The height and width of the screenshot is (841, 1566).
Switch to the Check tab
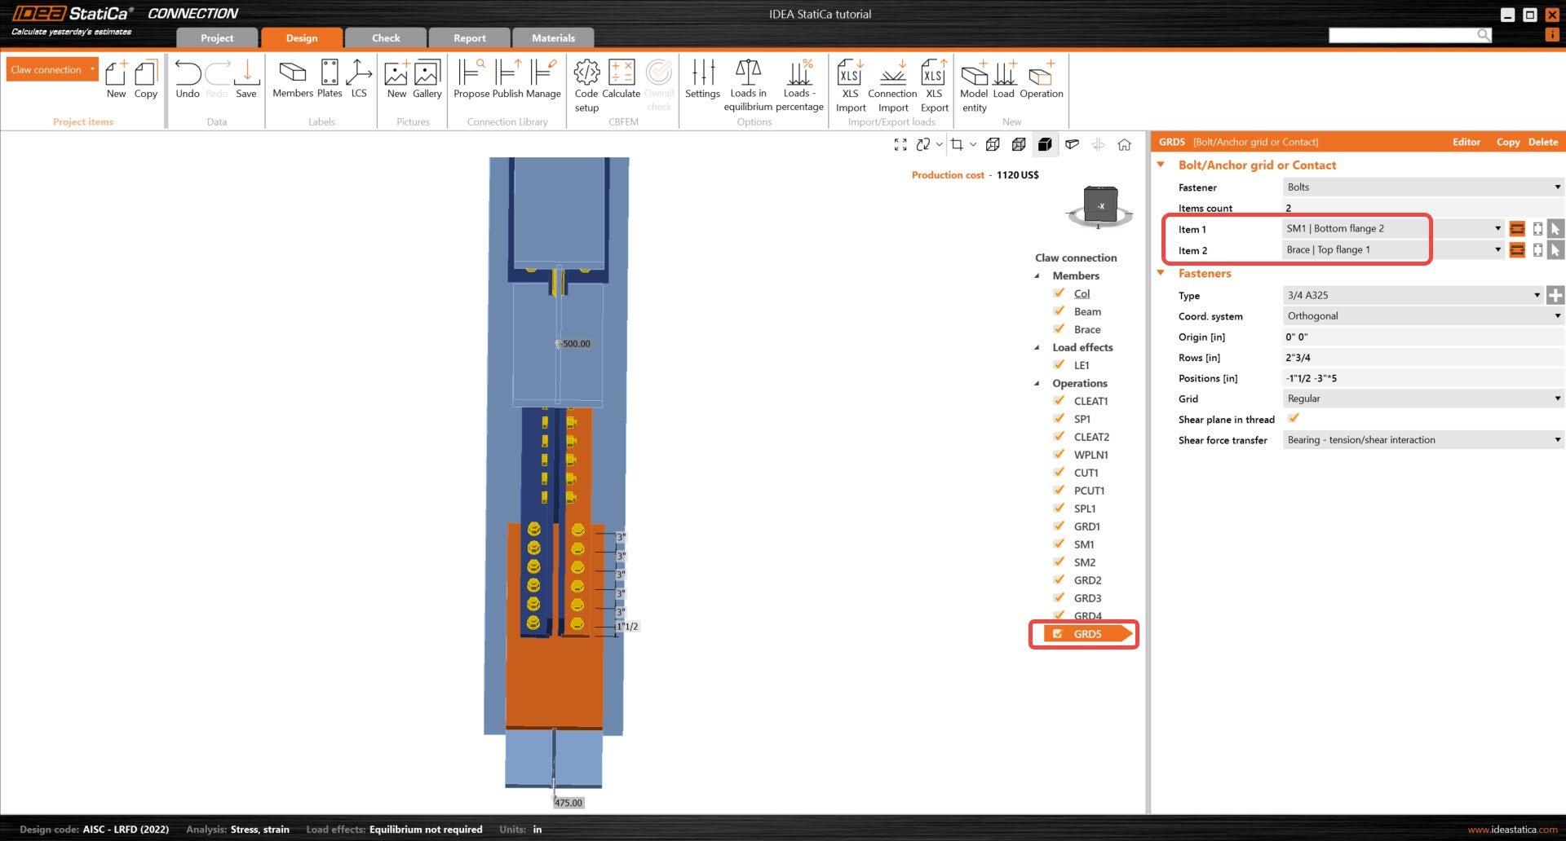[386, 38]
